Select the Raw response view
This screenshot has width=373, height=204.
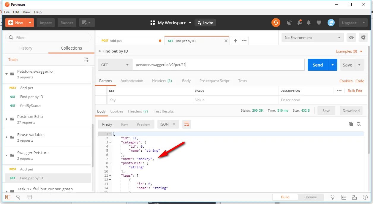[x=124, y=124]
